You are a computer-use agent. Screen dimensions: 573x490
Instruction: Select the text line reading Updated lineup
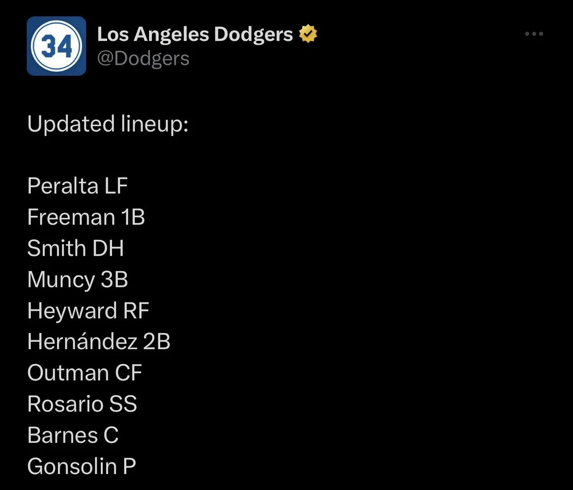point(107,124)
